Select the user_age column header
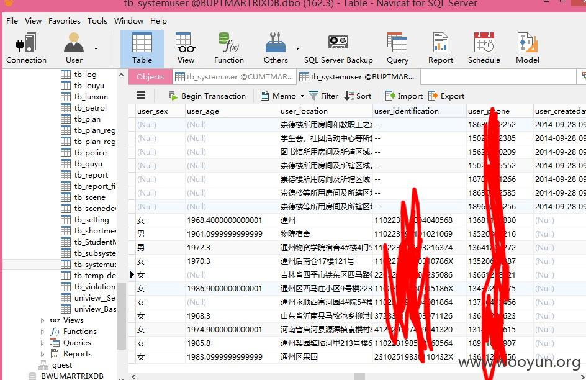Screen dimensions: 586x380 click(x=232, y=111)
